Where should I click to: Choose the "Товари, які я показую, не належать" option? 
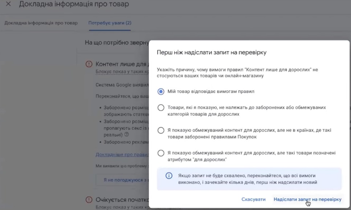click(x=161, y=108)
